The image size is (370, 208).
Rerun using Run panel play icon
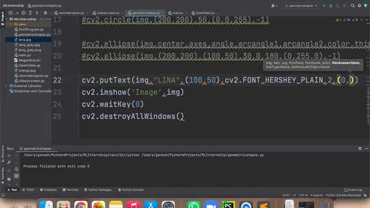click(x=9, y=155)
